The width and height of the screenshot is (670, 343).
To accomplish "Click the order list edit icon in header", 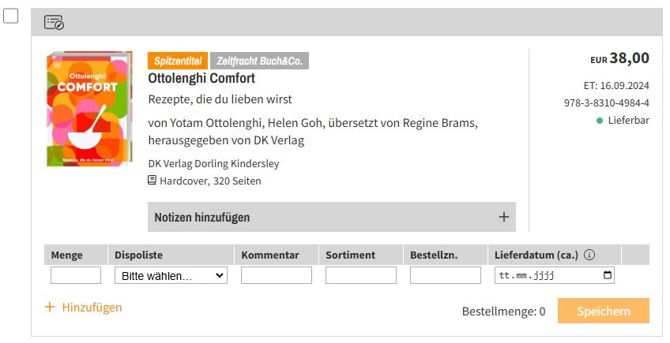I will coord(54,22).
